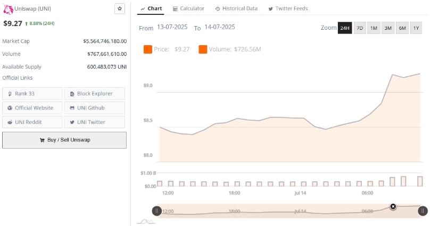Image resolution: width=439 pixels, height=226 pixels.
Task: Click the ribbon icon beside Rank 33
Action: click(x=10, y=94)
